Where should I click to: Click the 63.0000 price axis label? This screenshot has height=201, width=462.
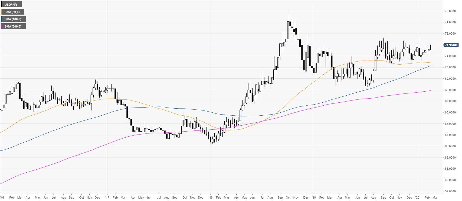(x=450, y=146)
